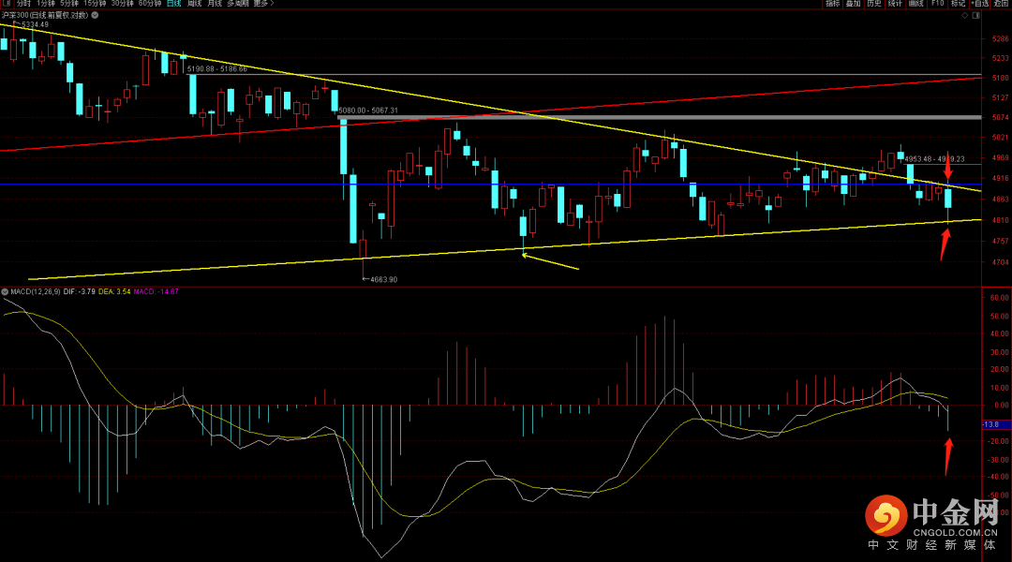Select the 30分钟 period tab
The width and height of the screenshot is (1012, 562).
click(123, 3)
